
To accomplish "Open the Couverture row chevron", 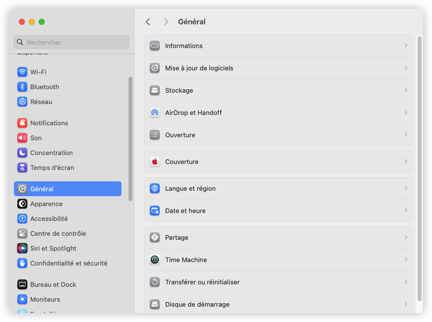I will pyautogui.click(x=406, y=161).
